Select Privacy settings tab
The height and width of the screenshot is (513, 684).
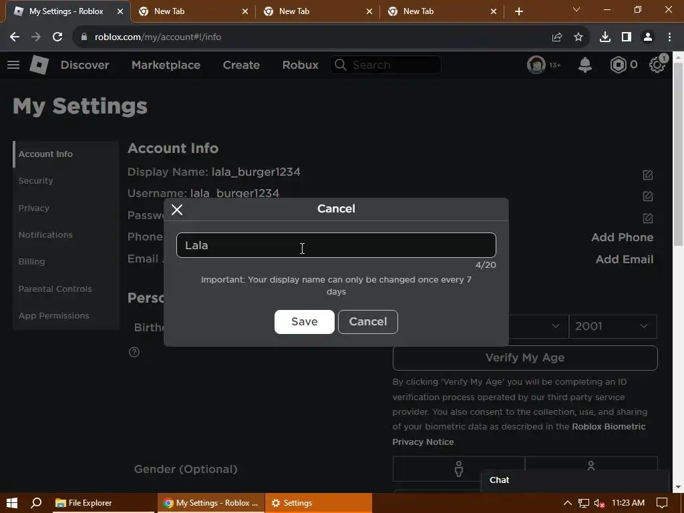click(66, 208)
